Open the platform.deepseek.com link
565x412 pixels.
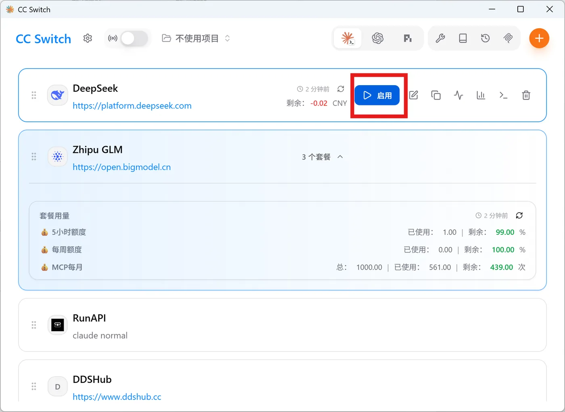pyautogui.click(x=132, y=106)
